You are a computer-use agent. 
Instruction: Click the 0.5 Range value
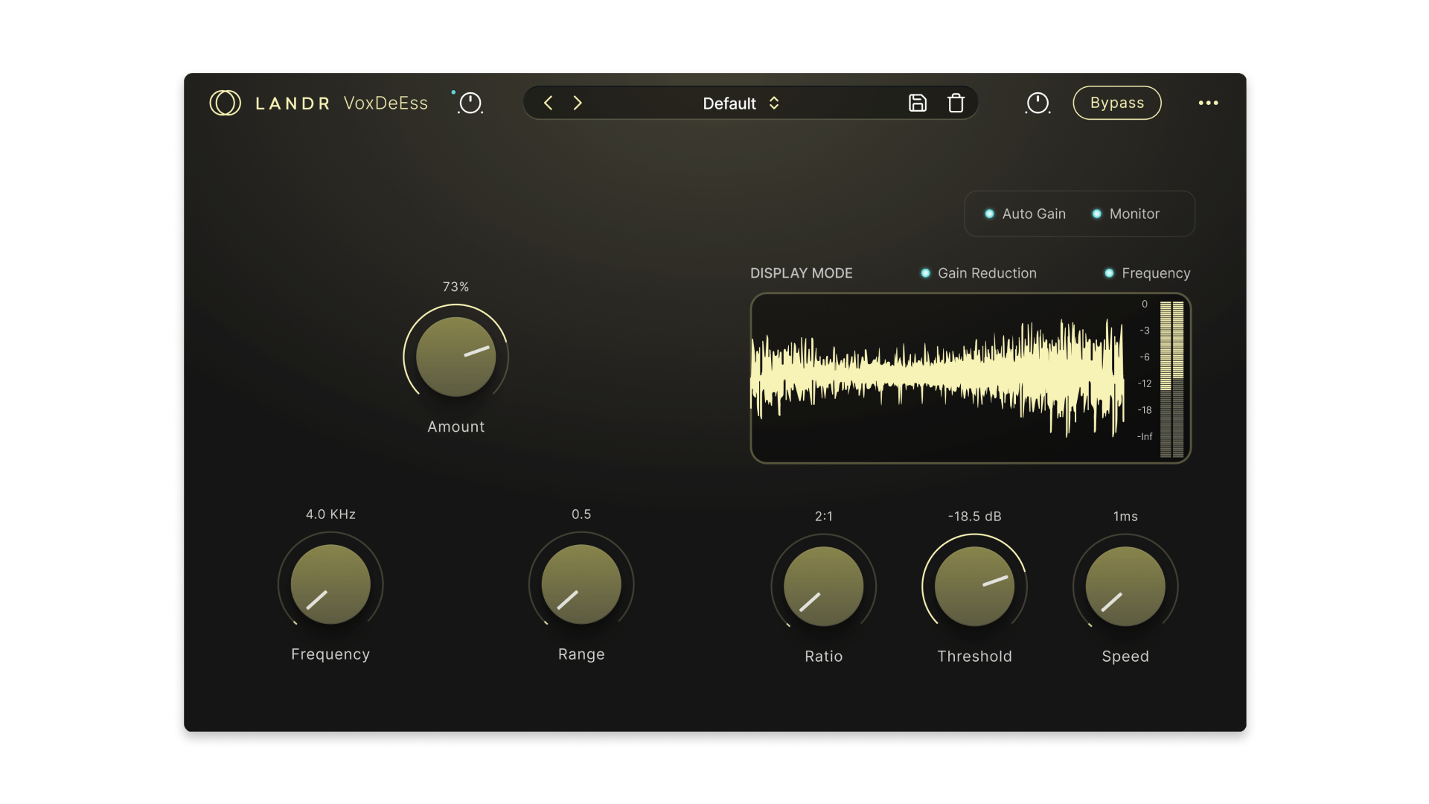(581, 514)
